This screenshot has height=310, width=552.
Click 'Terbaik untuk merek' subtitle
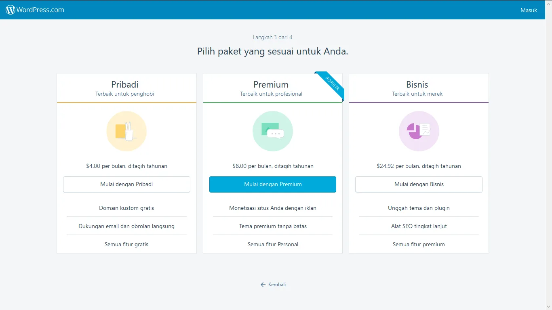[x=417, y=94]
